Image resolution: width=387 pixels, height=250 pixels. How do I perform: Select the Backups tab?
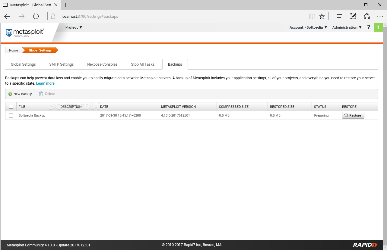[175, 64]
